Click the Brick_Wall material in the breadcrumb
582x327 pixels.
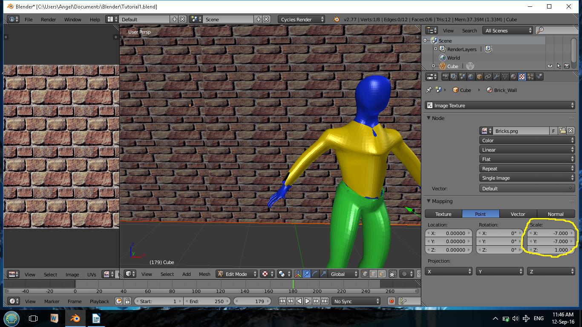click(x=501, y=90)
